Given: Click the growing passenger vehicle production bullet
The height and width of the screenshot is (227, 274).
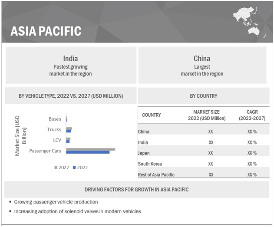Looking at the screenshot, I should click(56, 202).
